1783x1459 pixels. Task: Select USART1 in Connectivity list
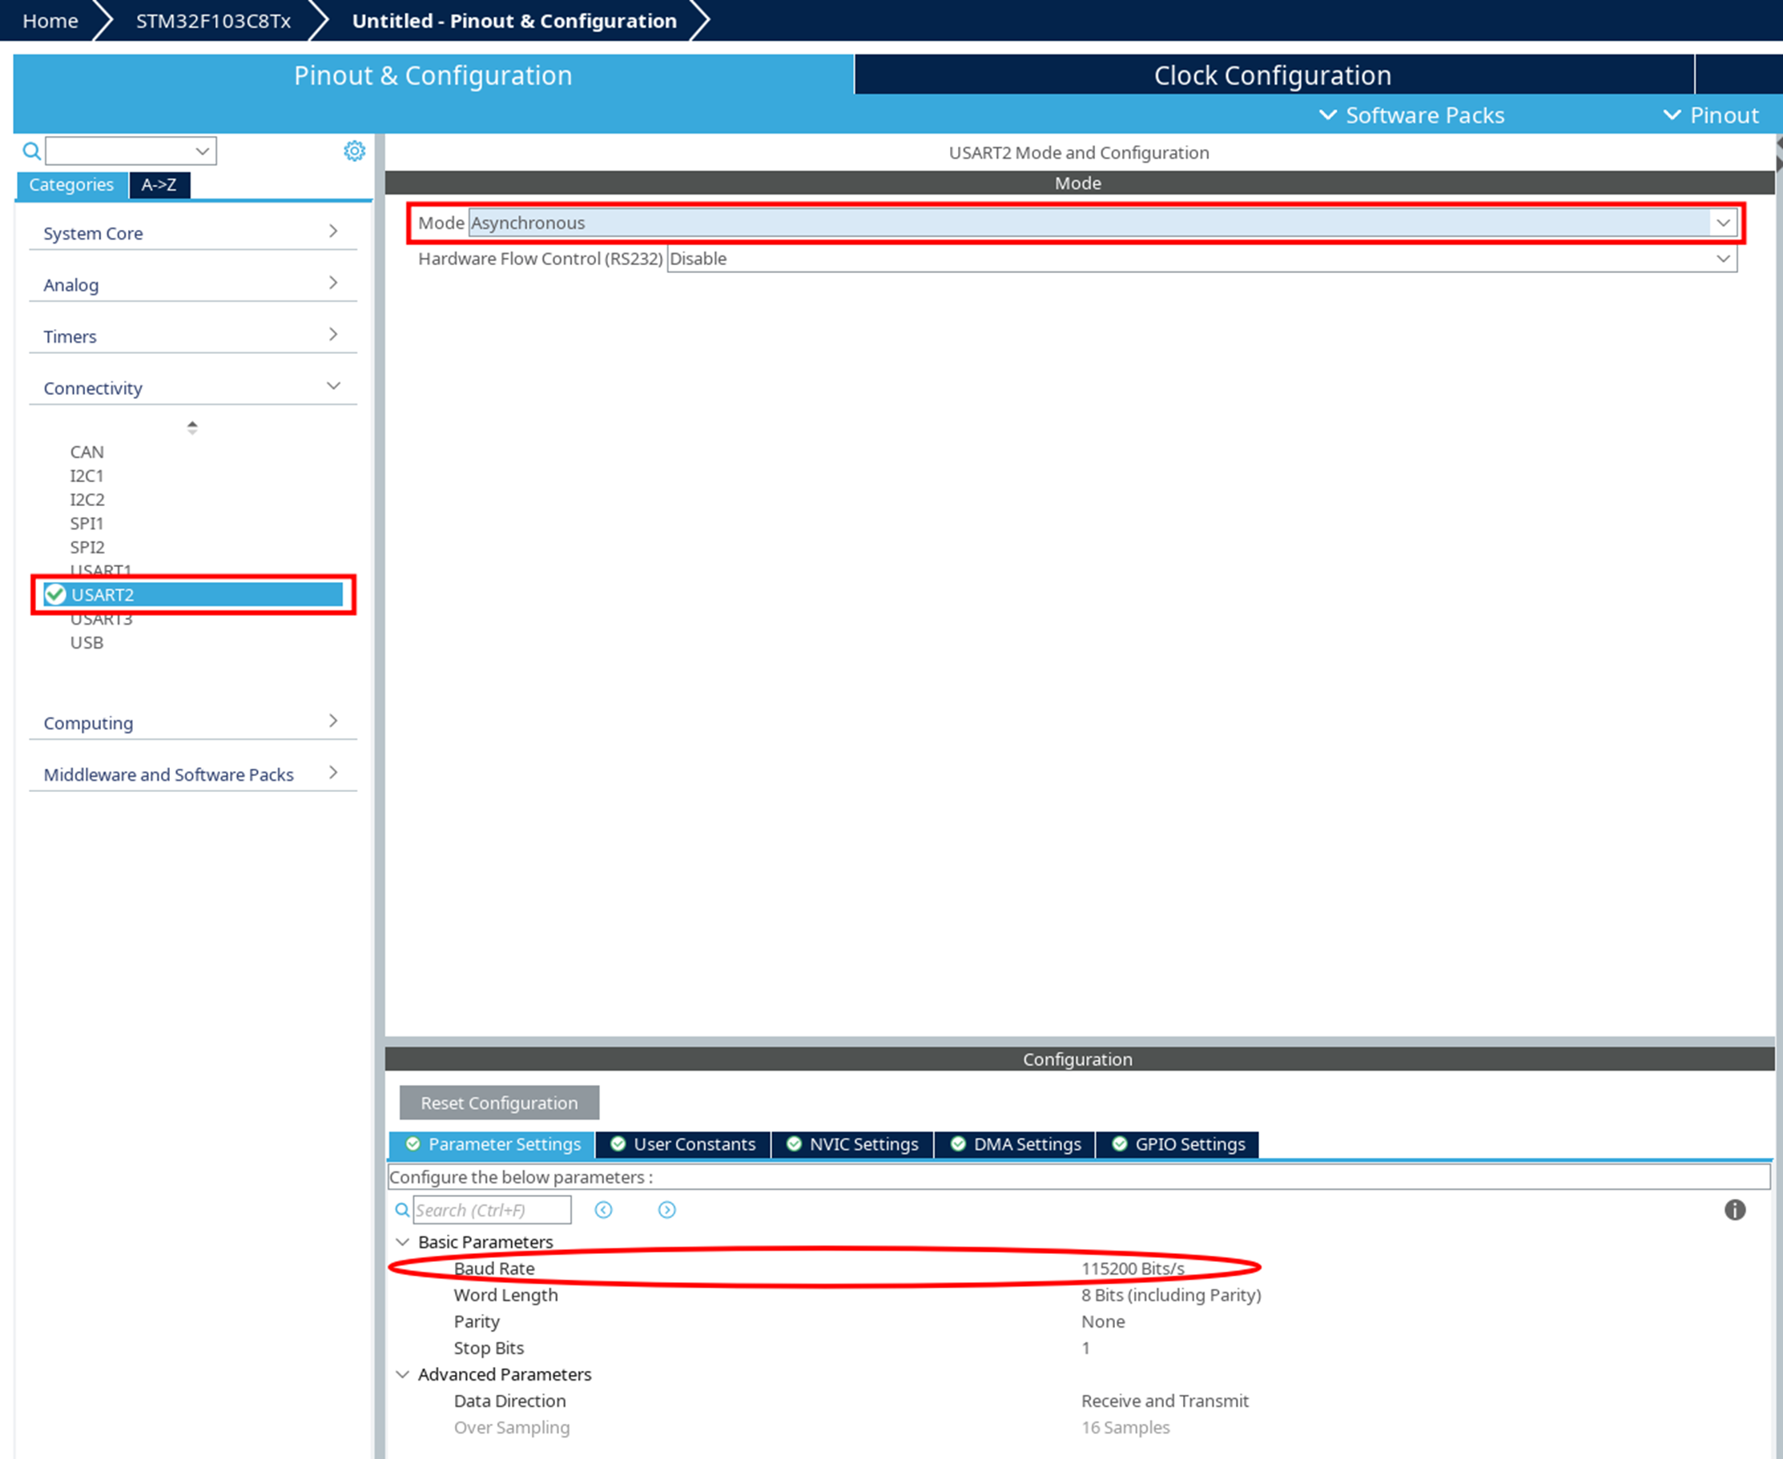[x=101, y=569]
